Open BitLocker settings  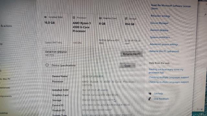pos(160,16)
